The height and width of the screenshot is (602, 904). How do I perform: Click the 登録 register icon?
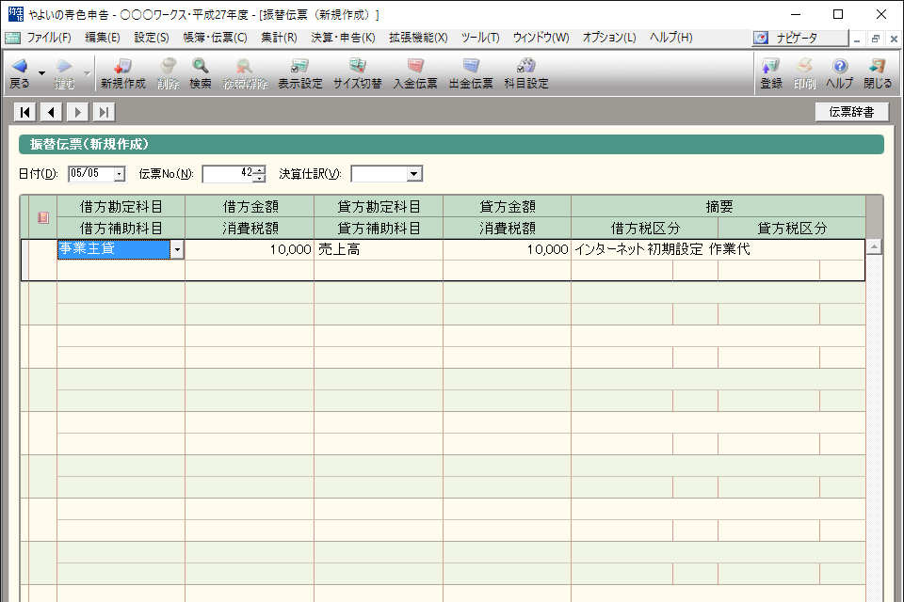click(771, 73)
